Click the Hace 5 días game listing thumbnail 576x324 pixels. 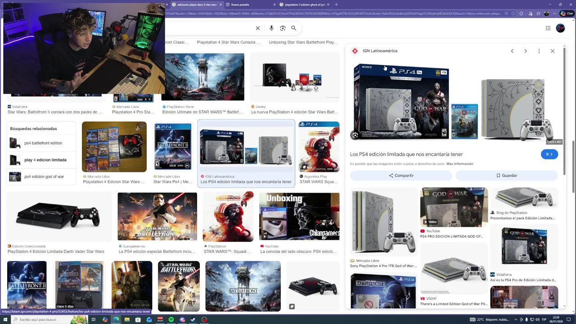click(x=79, y=286)
